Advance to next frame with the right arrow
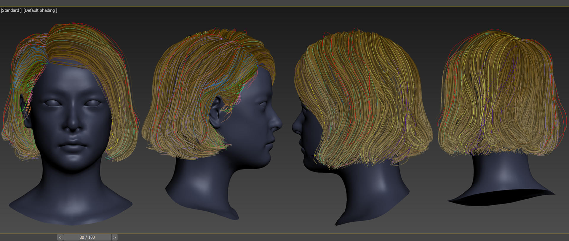Viewport: 569px width, 241px height. click(115, 237)
